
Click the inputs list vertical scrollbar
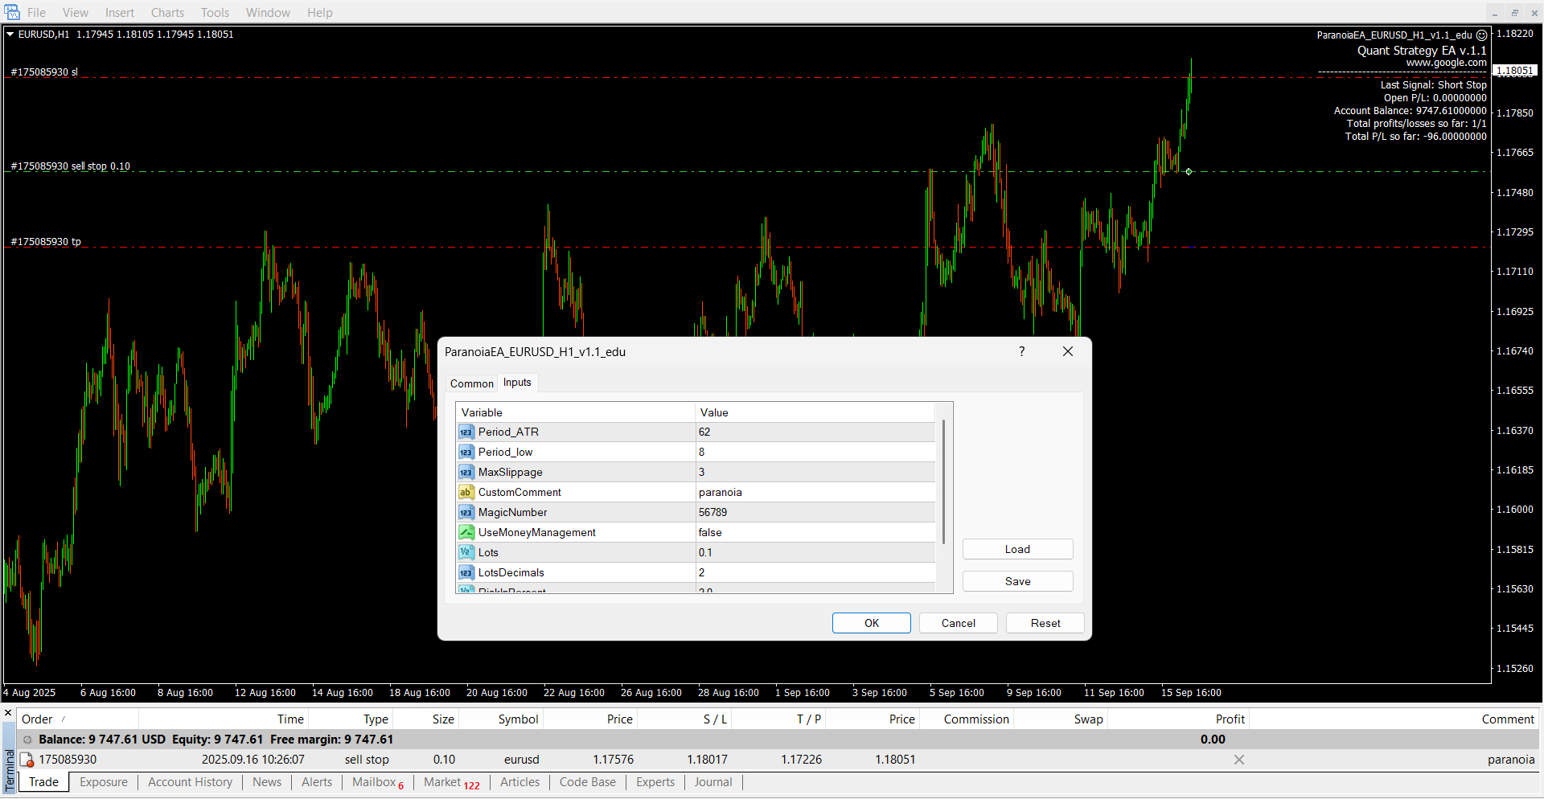[x=943, y=482]
